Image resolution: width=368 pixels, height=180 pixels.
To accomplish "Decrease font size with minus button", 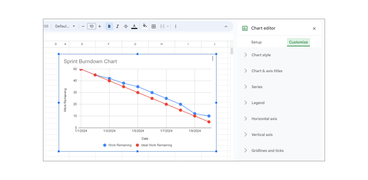I will point(83,26).
